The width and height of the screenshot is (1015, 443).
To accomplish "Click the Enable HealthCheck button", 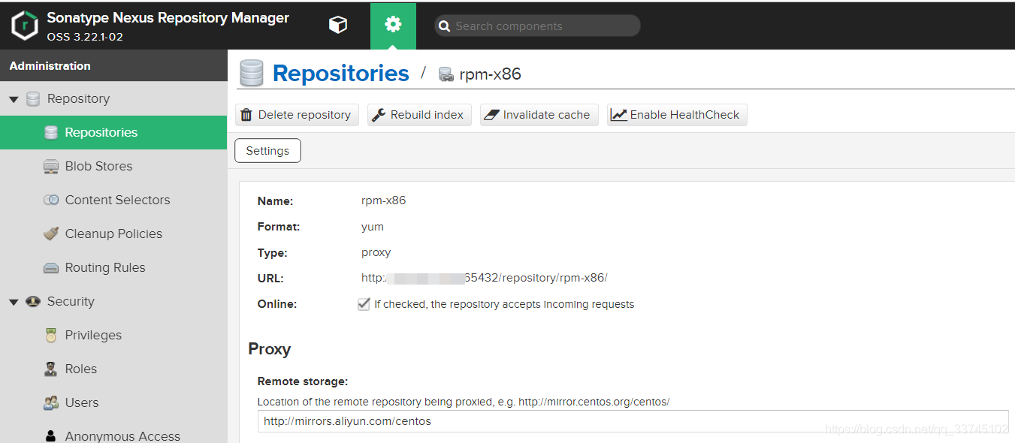I will click(677, 115).
